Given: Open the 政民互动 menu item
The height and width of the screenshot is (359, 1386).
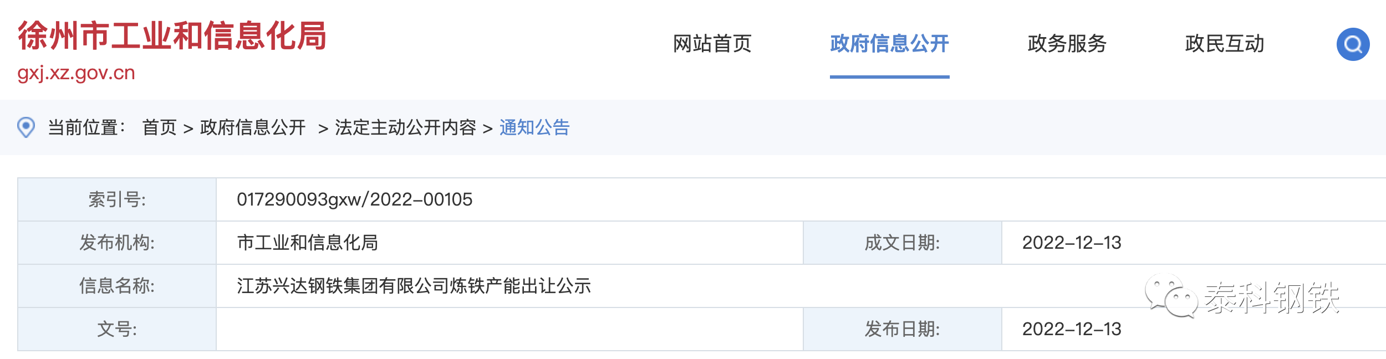Looking at the screenshot, I should click(1224, 44).
